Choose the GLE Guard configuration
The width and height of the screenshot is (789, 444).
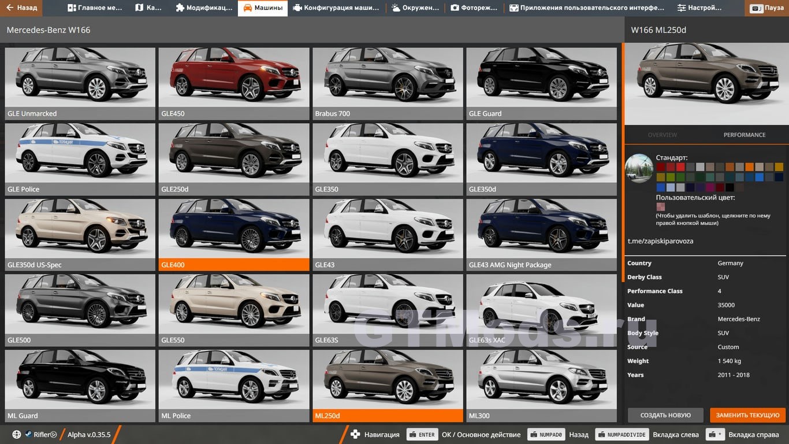[x=542, y=83]
